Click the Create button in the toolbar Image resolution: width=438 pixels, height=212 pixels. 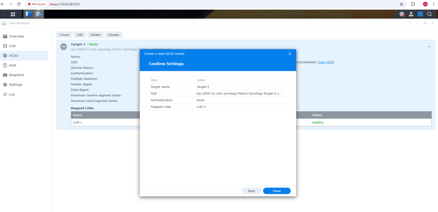tap(64, 35)
